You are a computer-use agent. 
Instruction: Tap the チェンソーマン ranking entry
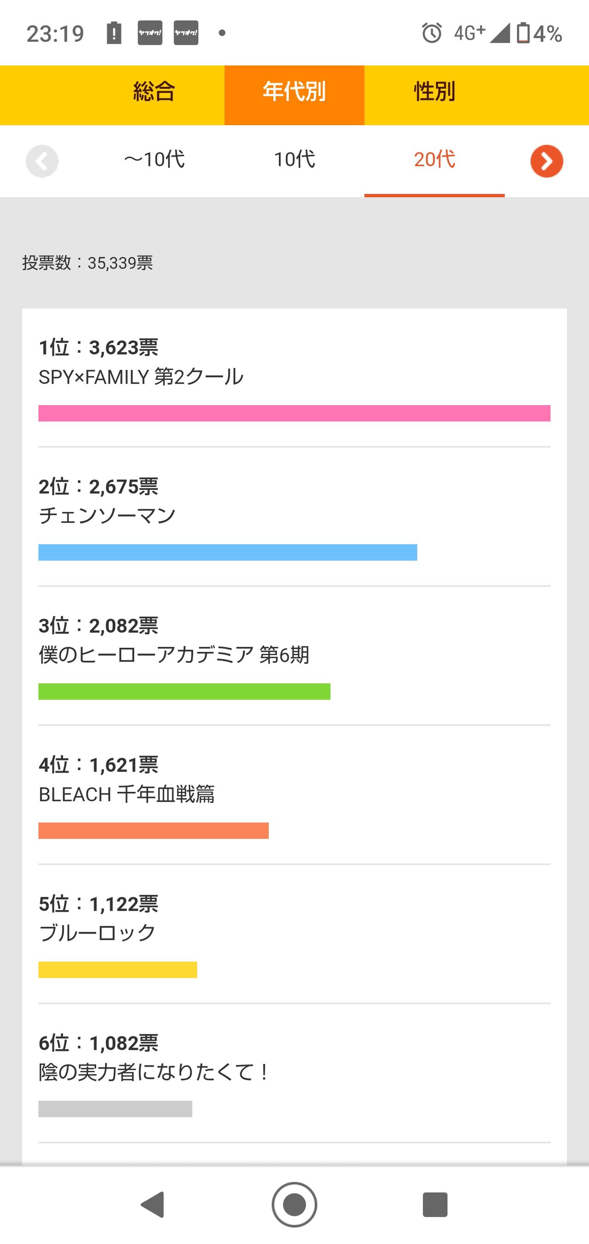[x=294, y=516]
